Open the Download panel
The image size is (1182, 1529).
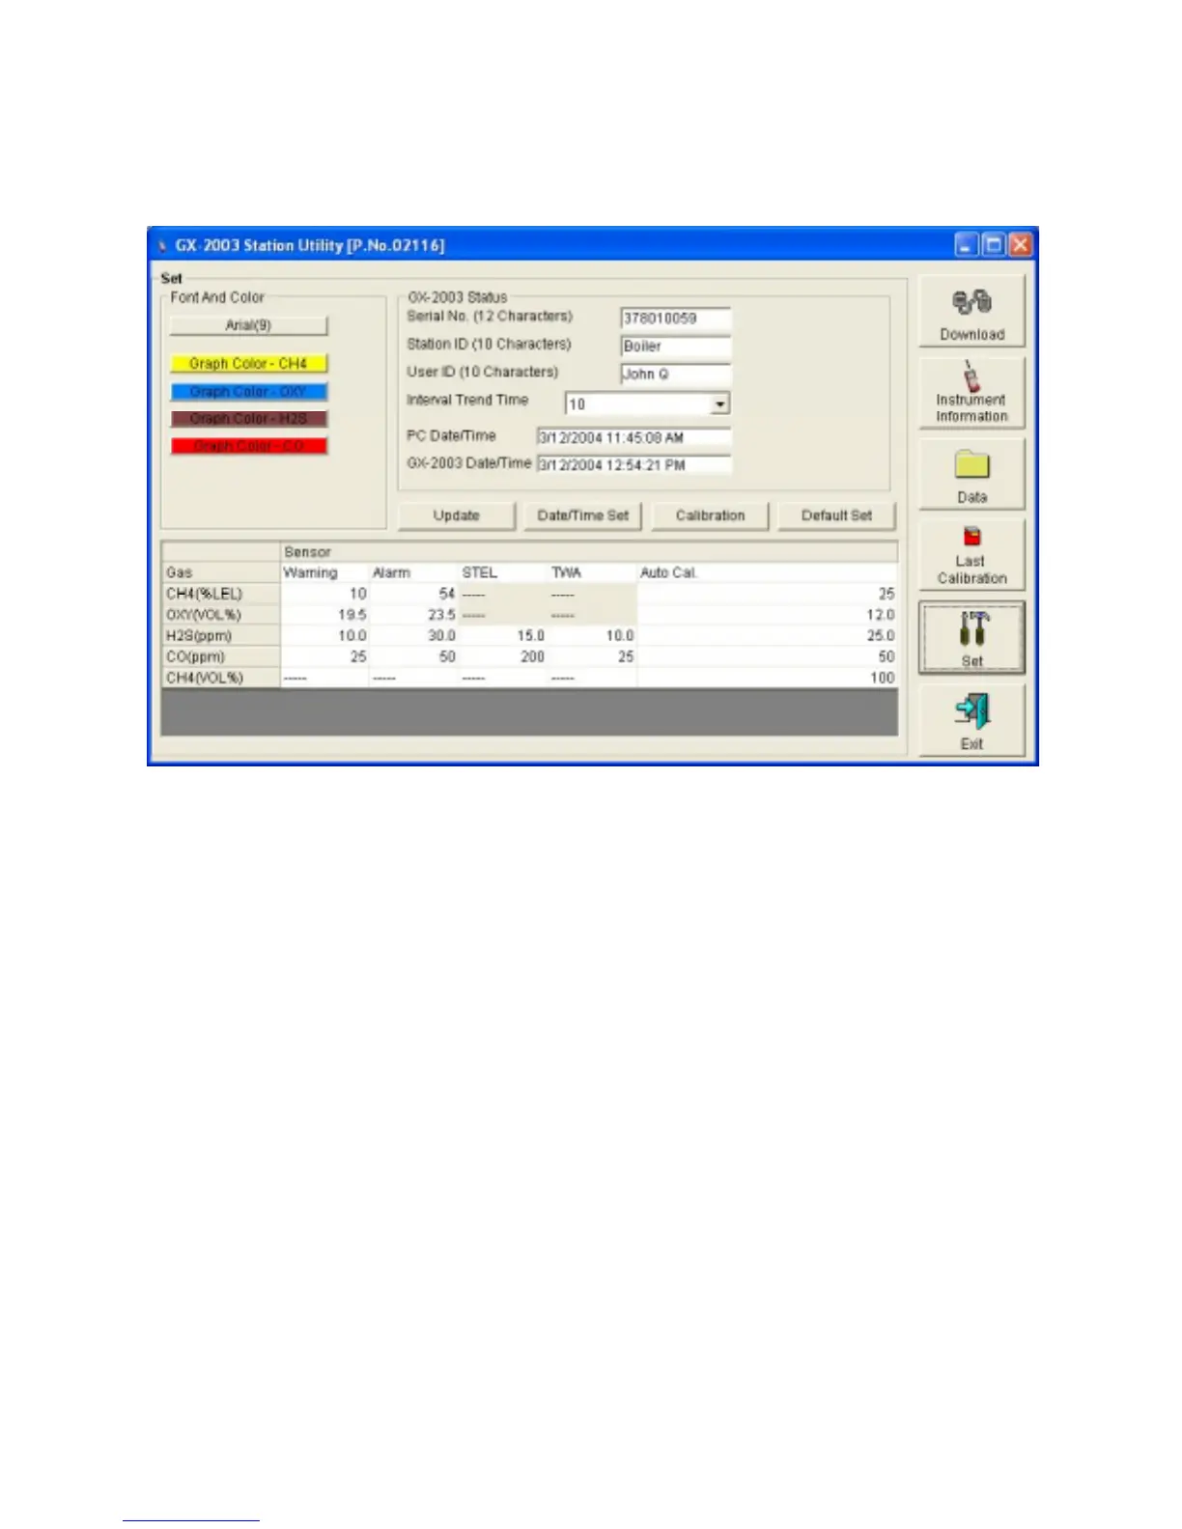coord(971,311)
